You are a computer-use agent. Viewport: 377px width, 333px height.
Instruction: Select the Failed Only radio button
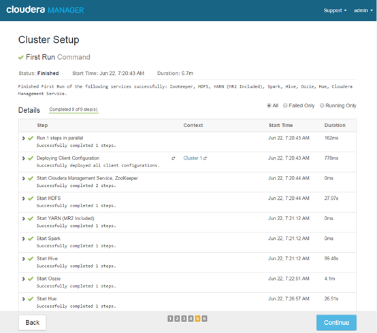[x=285, y=105]
